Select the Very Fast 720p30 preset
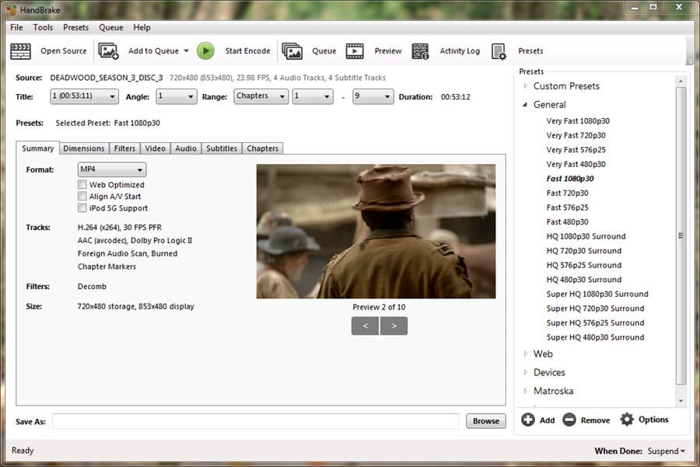 tap(576, 135)
